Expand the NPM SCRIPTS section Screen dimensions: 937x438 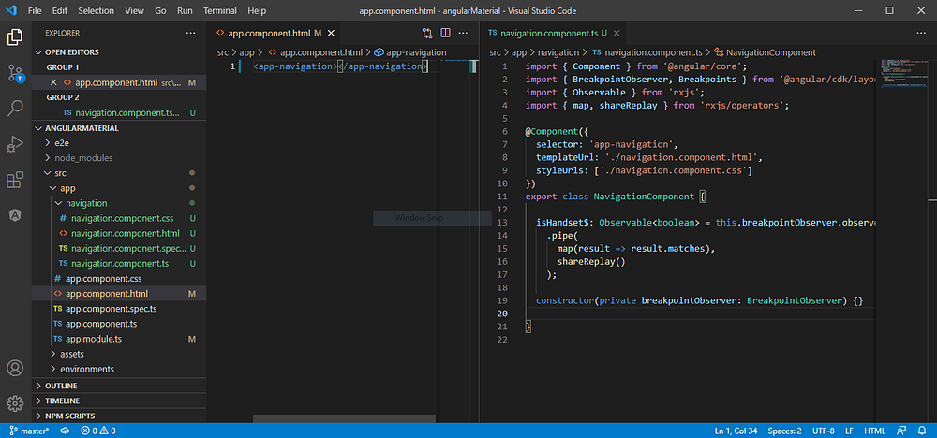point(70,416)
